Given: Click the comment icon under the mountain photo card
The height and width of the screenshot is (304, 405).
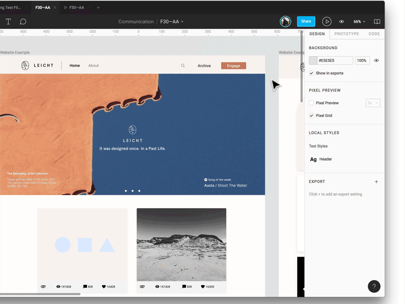Looking at the screenshot, I should click(x=184, y=286).
